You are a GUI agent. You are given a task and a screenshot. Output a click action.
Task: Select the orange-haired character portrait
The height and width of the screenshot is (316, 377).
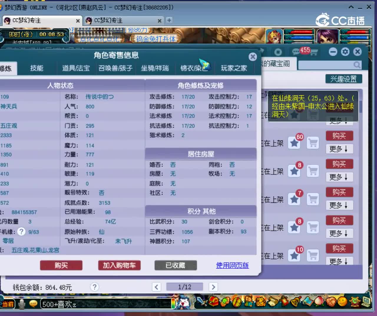(274, 37)
